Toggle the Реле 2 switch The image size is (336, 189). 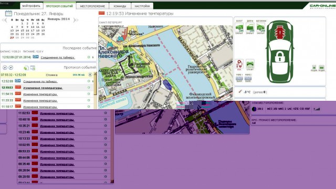[x=248, y=79]
